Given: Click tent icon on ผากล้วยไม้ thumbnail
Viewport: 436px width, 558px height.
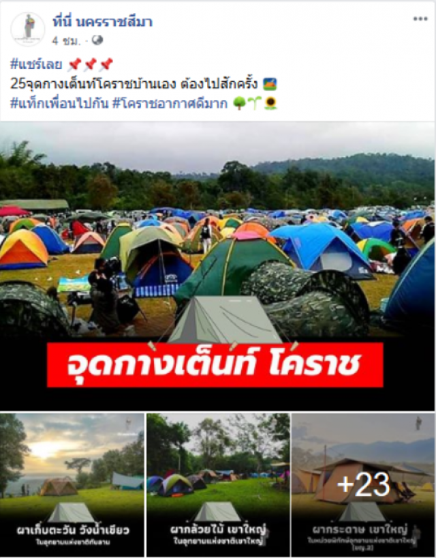Looking at the screenshot, I should (217, 512).
